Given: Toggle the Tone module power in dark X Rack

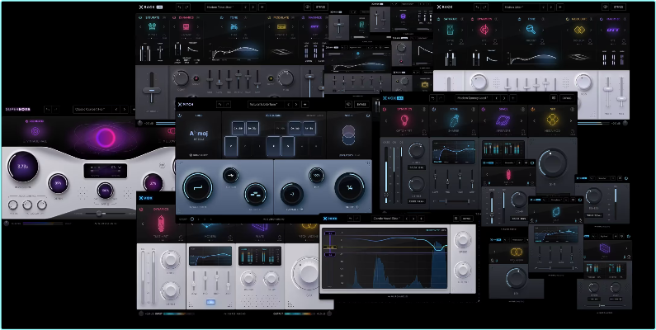Looking at the screenshot, I should [222, 17].
